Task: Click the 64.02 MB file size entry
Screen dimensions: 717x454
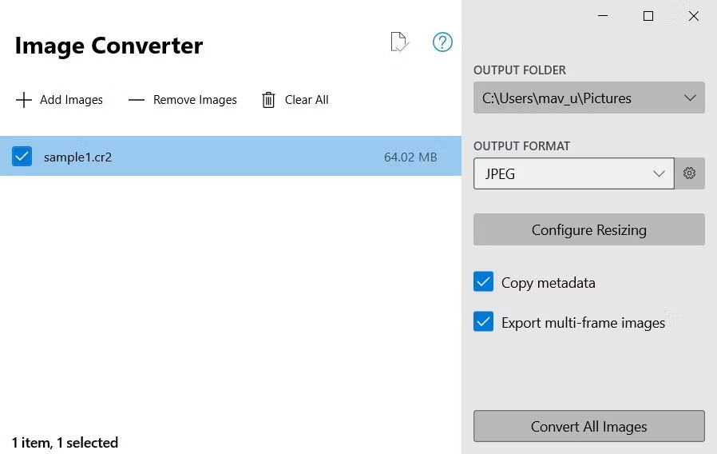Action: coord(410,157)
